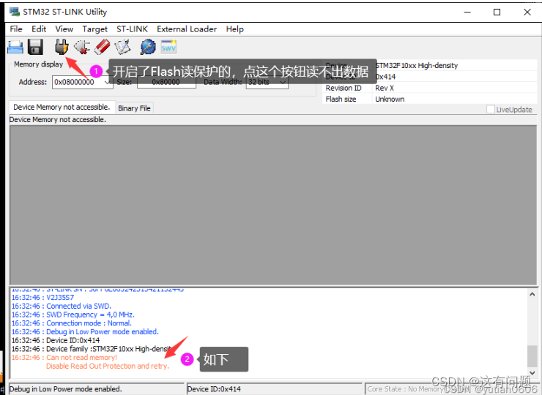Click the Full chip erase icon
The width and height of the screenshot is (542, 395).
(x=103, y=47)
